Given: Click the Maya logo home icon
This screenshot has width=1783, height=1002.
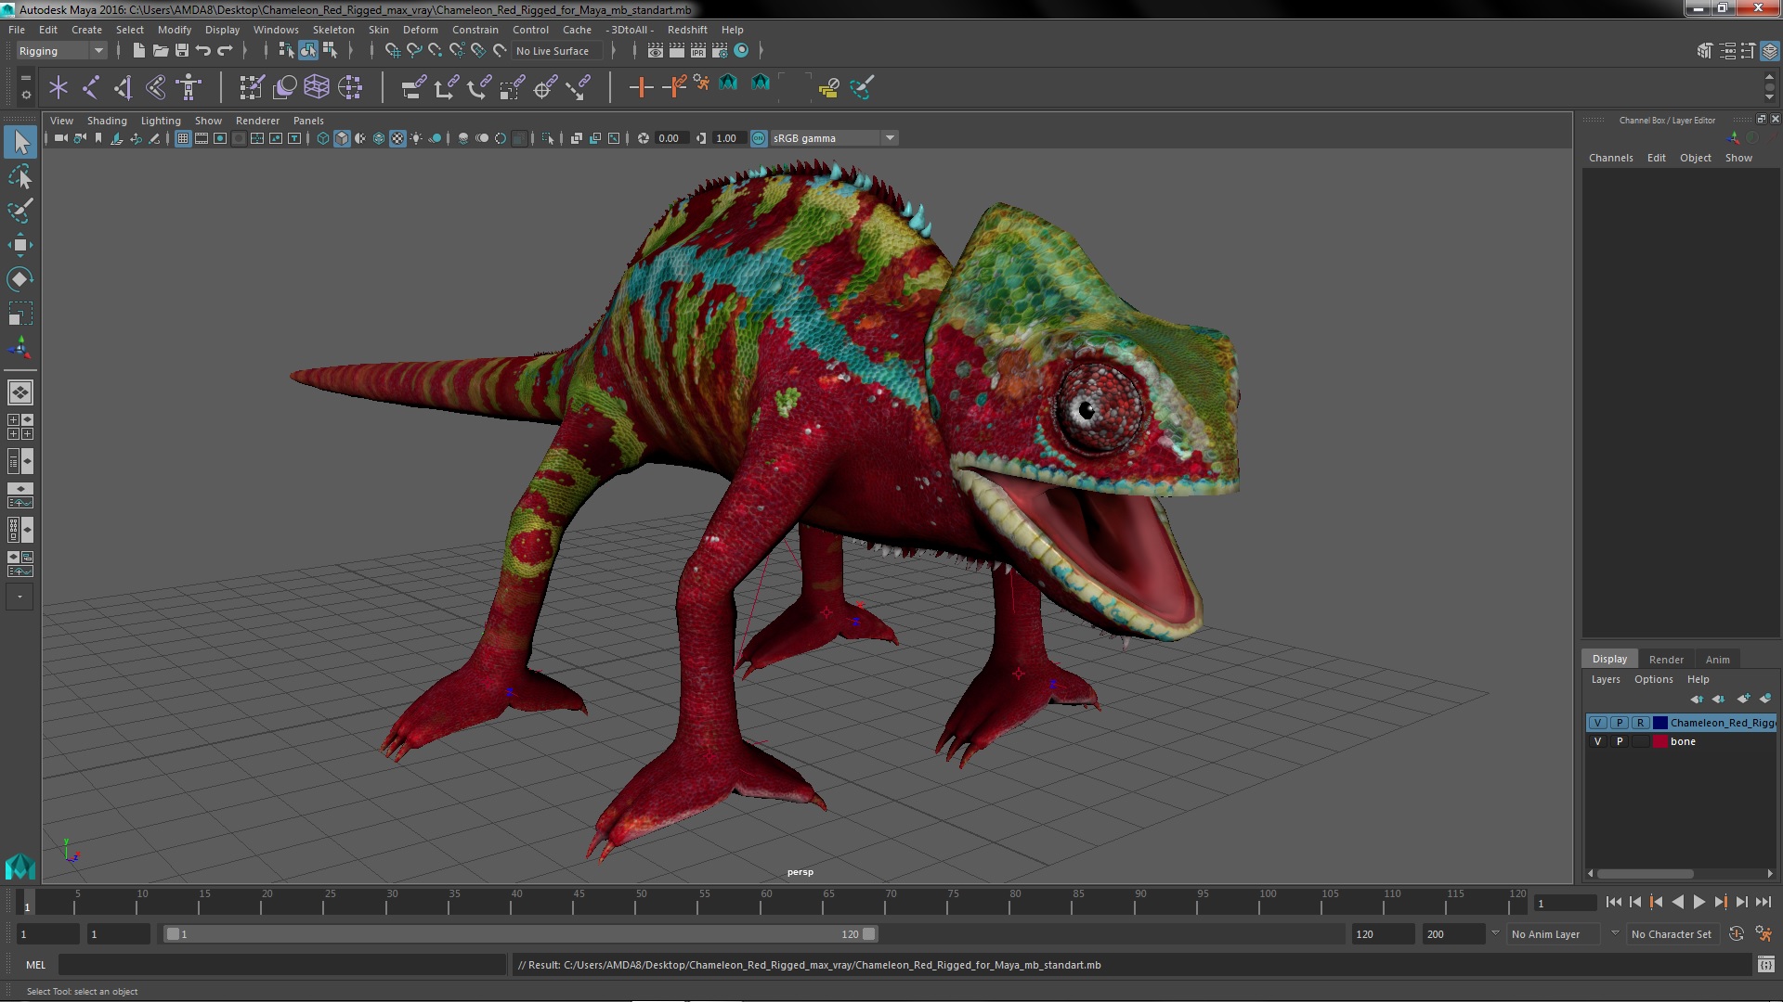Looking at the screenshot, I should (x=20, y=867).
